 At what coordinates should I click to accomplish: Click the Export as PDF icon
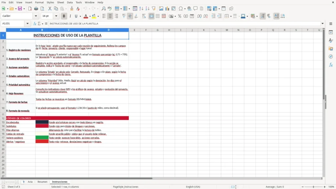point(30,9)
